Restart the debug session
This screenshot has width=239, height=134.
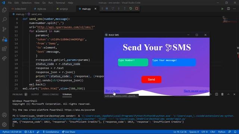click(x=131, y=9)
